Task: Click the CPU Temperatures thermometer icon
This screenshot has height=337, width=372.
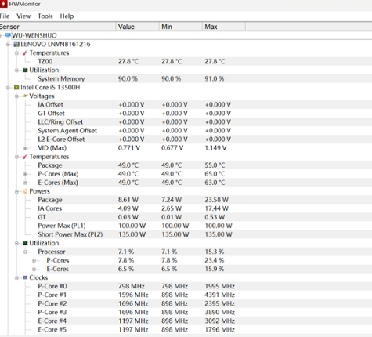Action: [25, 157]
